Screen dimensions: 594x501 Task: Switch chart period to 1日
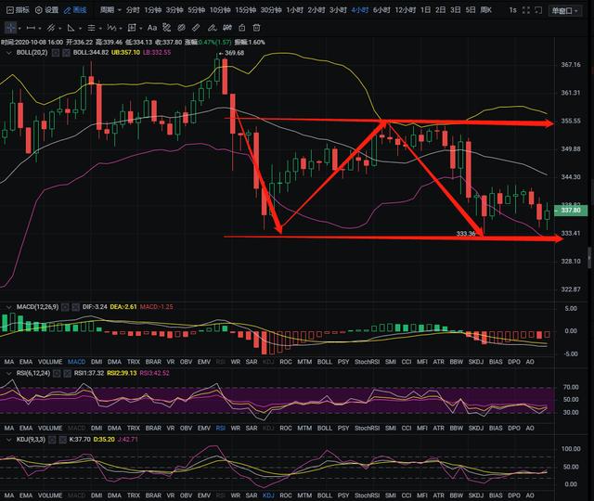[x=425, y=10]
